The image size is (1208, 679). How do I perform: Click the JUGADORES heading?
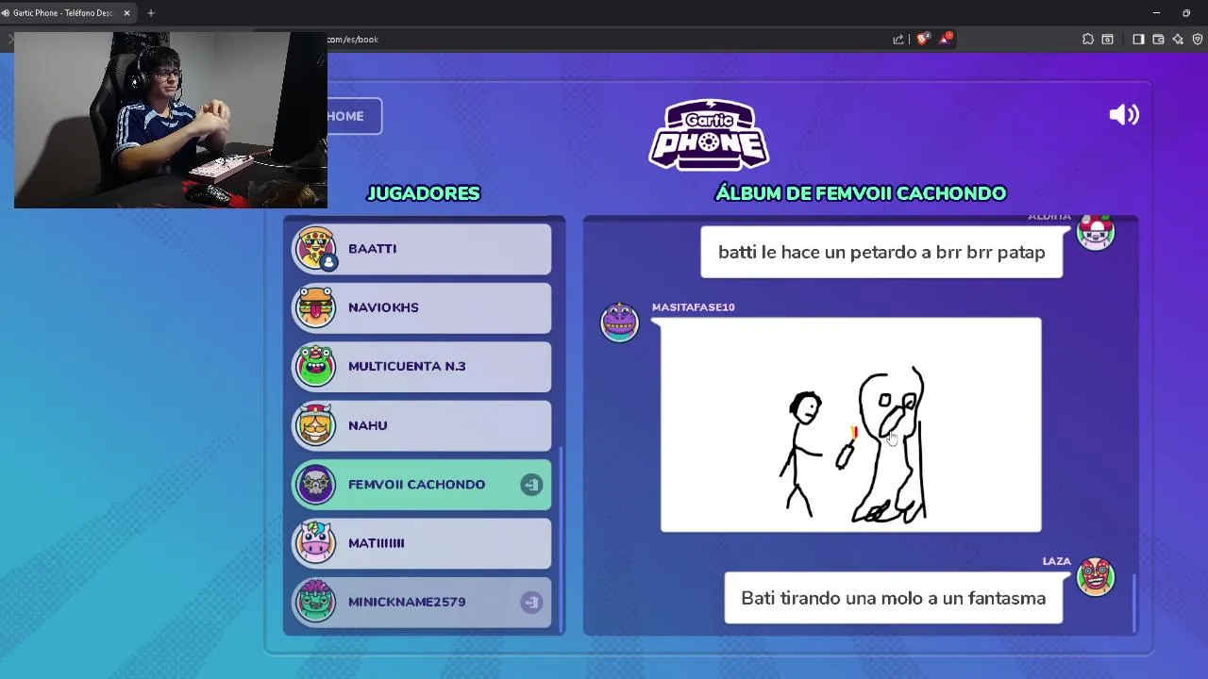click(x=424, y=193)
